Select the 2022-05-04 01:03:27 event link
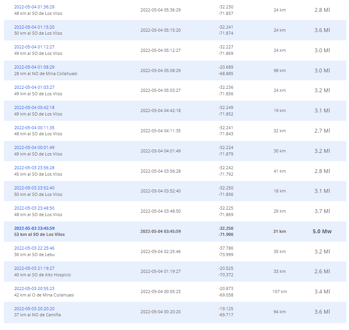Screen dimensions: 349x330 click(x=34, y=87)
